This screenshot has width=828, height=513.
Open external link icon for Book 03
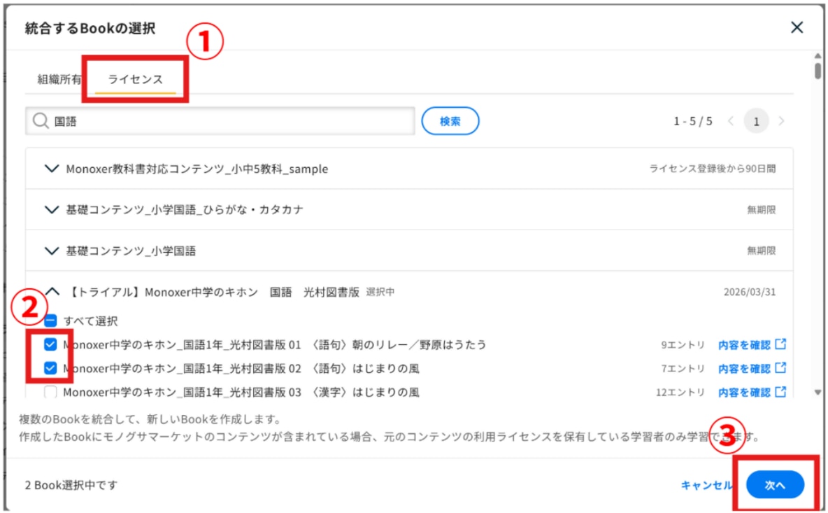click(x=781, y=392)
